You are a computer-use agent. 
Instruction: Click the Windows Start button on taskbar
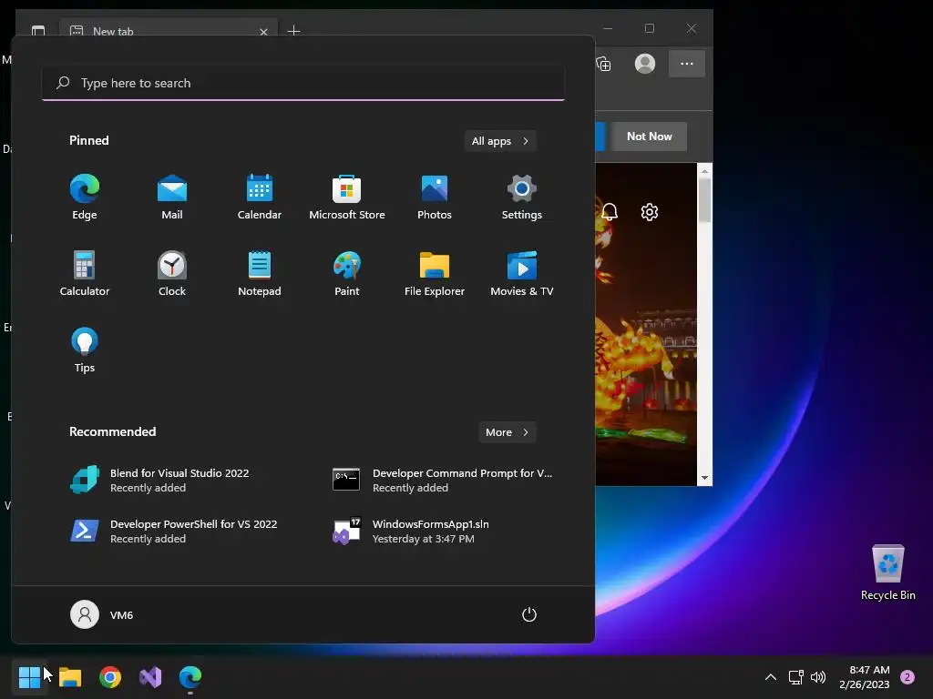[x=29, y=676]
